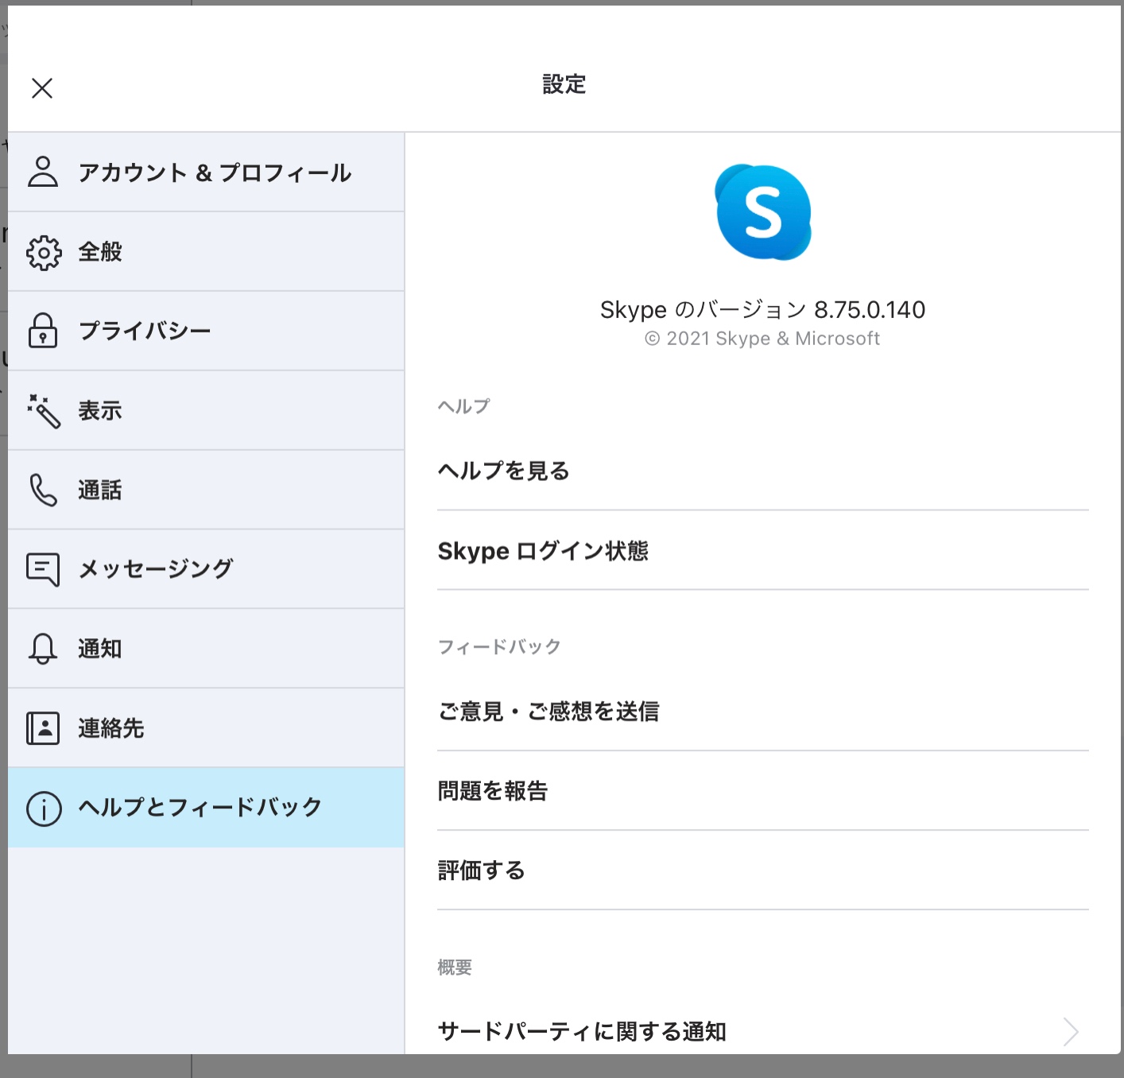Click the person icon for account & profile
The image size is (1124, 1078).
point(43,172)
